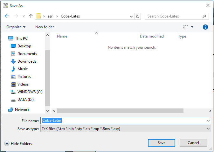Click the horizontal scrollbar left arrow
The image size is (214, 152).
click(x=54, y=111)
